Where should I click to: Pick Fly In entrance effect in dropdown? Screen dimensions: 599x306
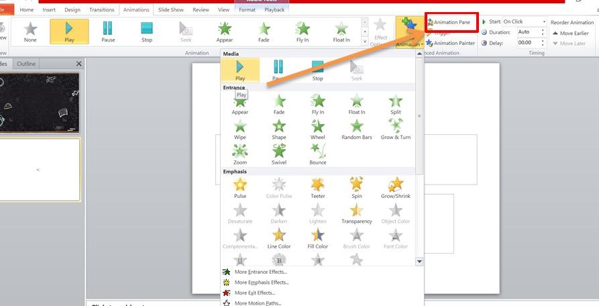pyautogui.click(x=318, y=104)
